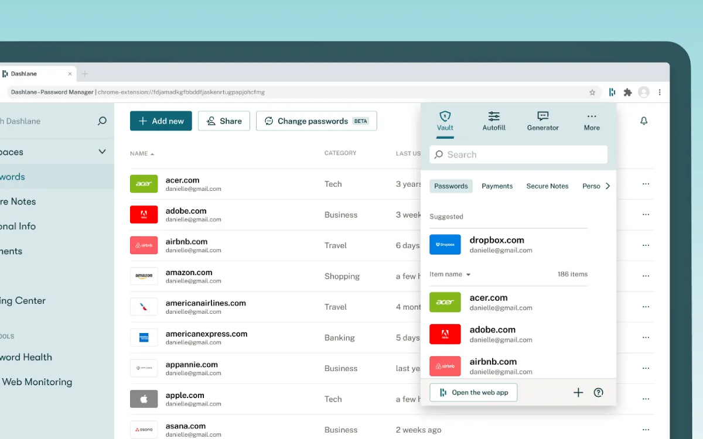Click the CATEGORY column header
The image size is (703, 439).
(340, 153)
